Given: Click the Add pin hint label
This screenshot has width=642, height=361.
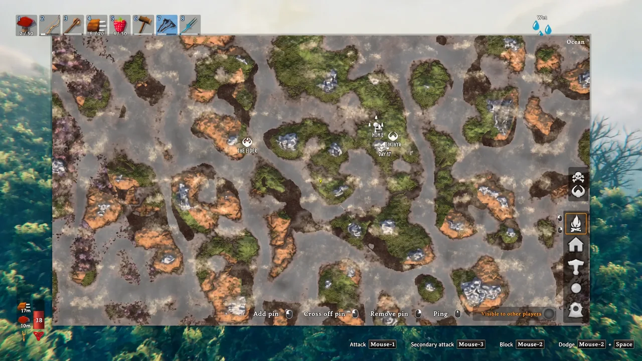Looking at the screenshot, I should click(266, 314).
